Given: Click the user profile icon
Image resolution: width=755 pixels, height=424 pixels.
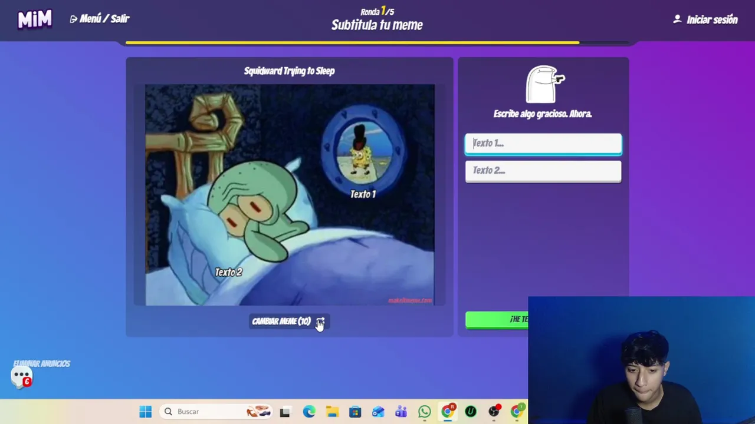Looking at the screenshot, I should pos(677,19).
